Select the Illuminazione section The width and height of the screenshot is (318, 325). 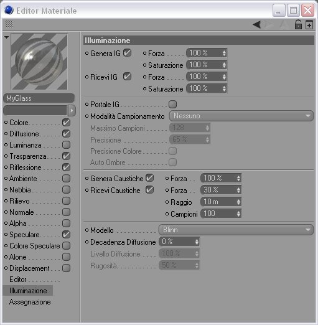pos(28,291)
